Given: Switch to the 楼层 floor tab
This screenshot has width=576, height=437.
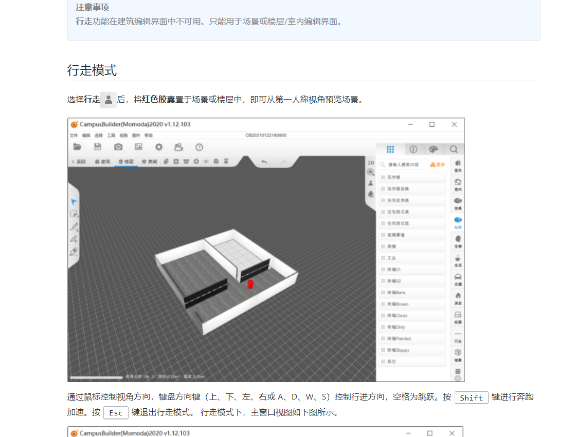Looking at the screenshot, I should [x=126, y=161].
